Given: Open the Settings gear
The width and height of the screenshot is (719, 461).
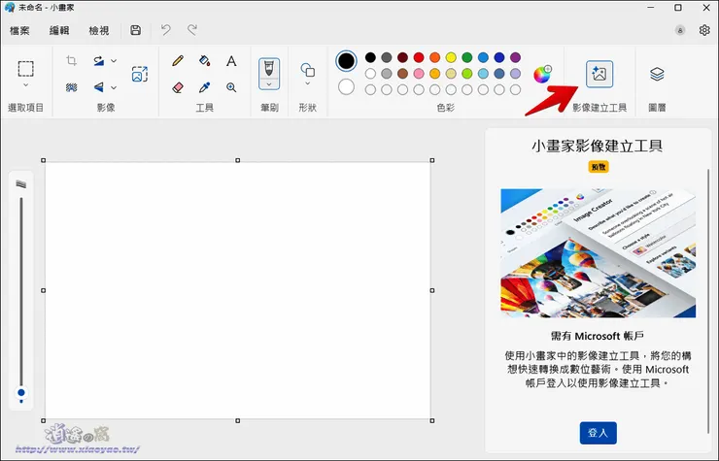Looking at the screenshot, I should pyautogui.click(x=704, y=30).
